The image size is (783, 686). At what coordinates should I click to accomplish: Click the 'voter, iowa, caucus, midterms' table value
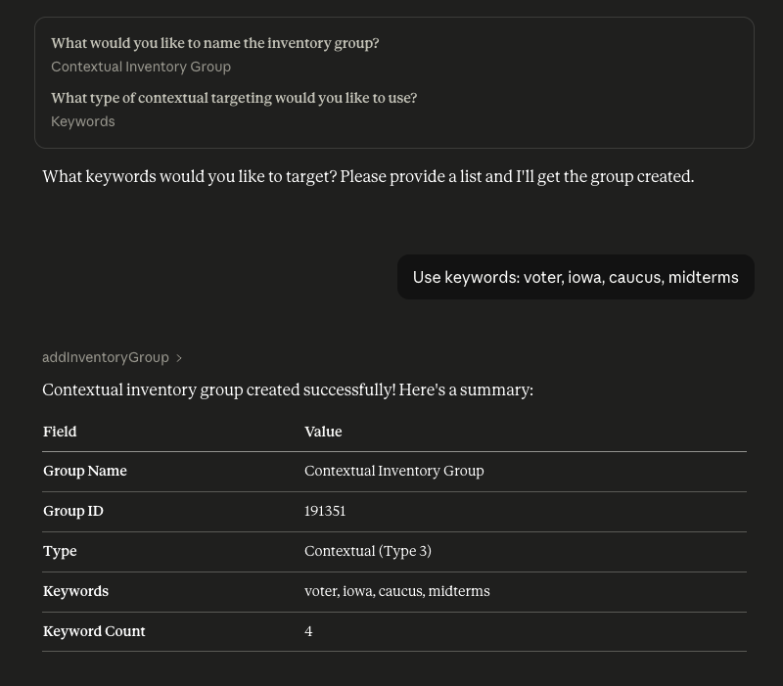tap(397, 591)
